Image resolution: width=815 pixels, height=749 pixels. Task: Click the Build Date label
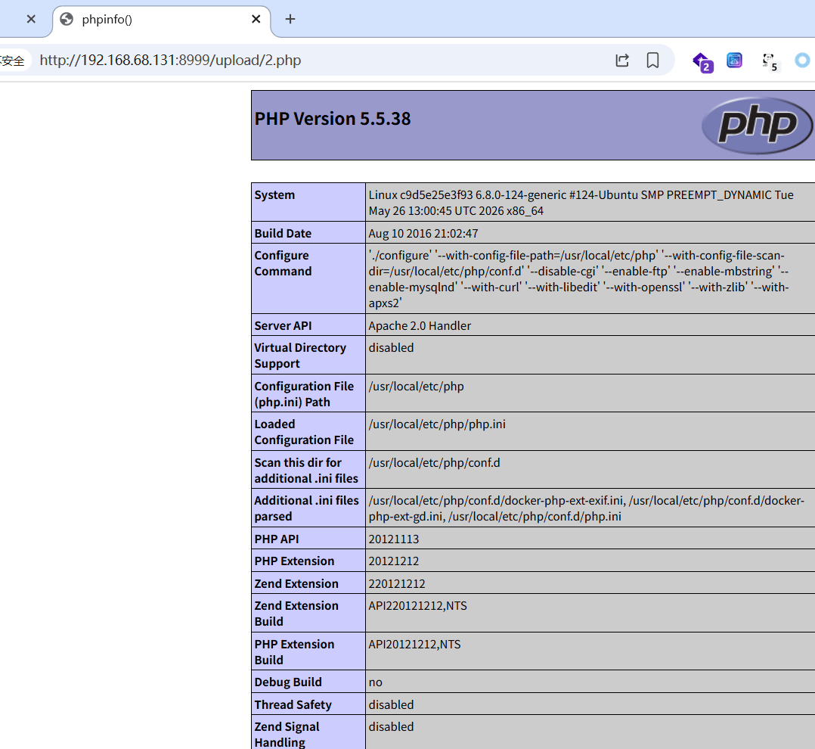(283, 234)
